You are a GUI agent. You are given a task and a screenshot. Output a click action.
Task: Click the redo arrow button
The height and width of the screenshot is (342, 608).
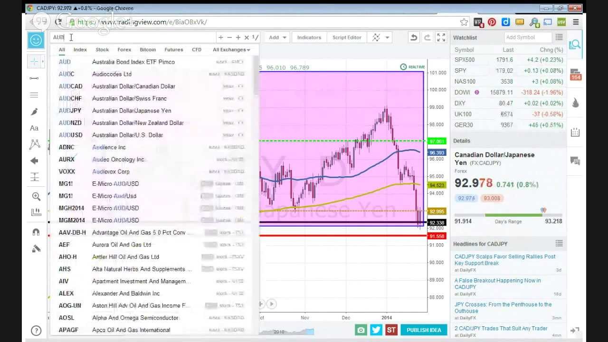[427, 38]
